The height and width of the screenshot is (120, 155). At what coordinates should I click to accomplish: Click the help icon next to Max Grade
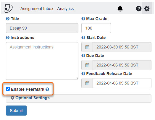pyautogui.click(x=83, y=19)
